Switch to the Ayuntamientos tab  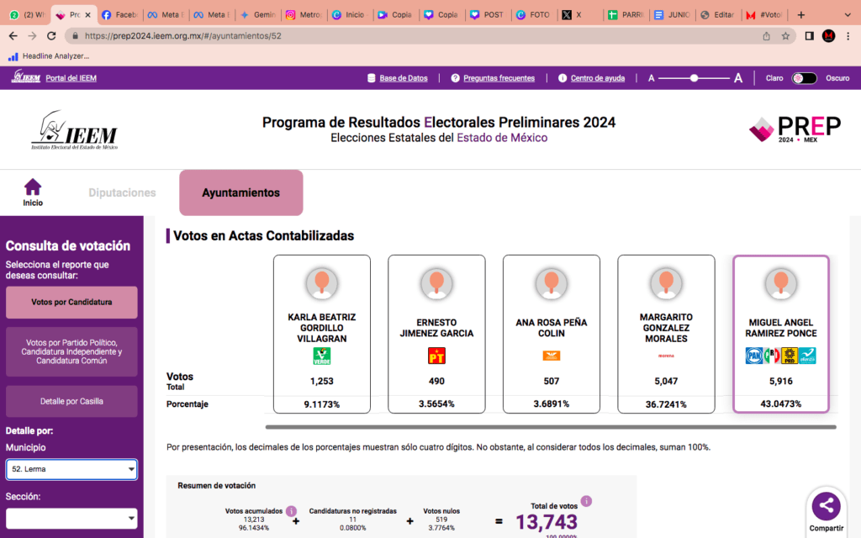point(240,193)
